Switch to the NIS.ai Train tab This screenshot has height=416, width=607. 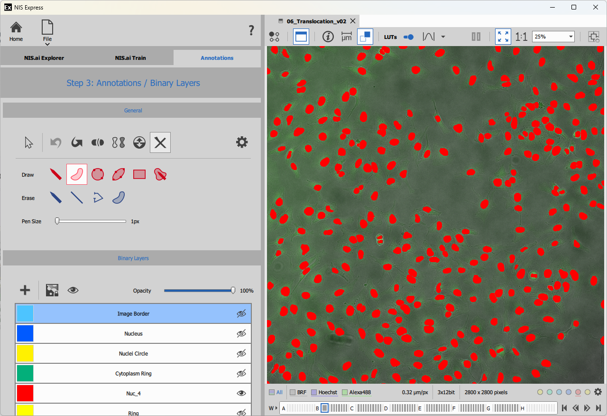coord(130,58)
